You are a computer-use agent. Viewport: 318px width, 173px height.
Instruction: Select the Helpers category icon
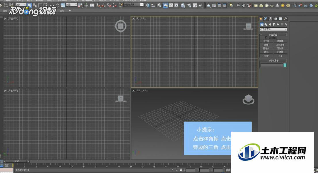coord(278,24)
